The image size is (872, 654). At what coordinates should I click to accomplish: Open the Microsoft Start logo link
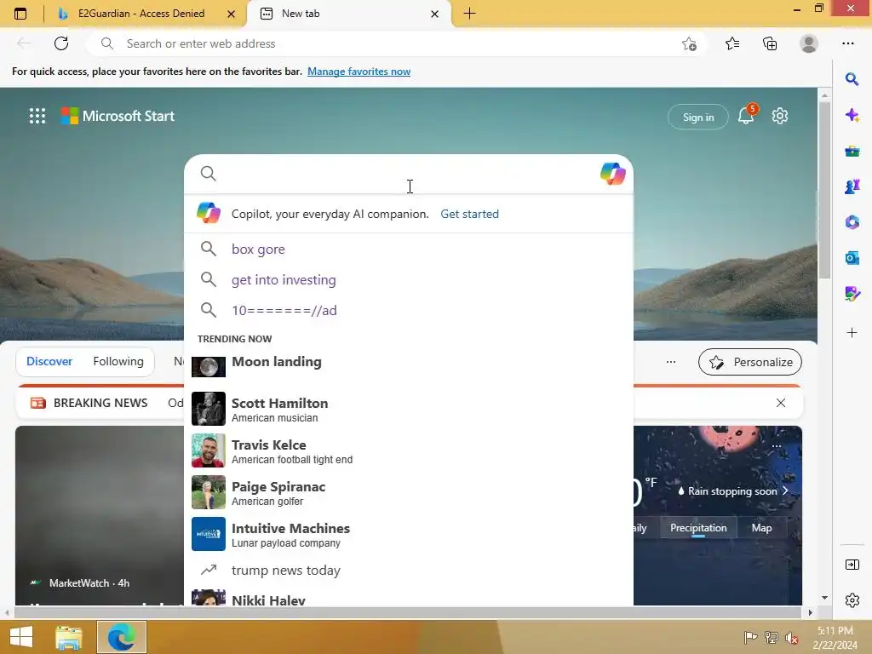(118, 116)
